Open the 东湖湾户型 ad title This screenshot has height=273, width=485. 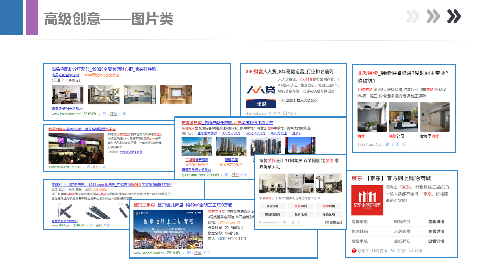click(227, 123)
